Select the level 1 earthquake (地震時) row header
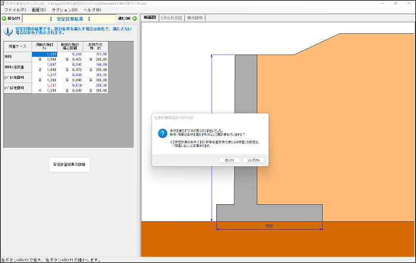The height and width of the screenshot is (263, 416). pyautogui.click(x=17, y=77)
